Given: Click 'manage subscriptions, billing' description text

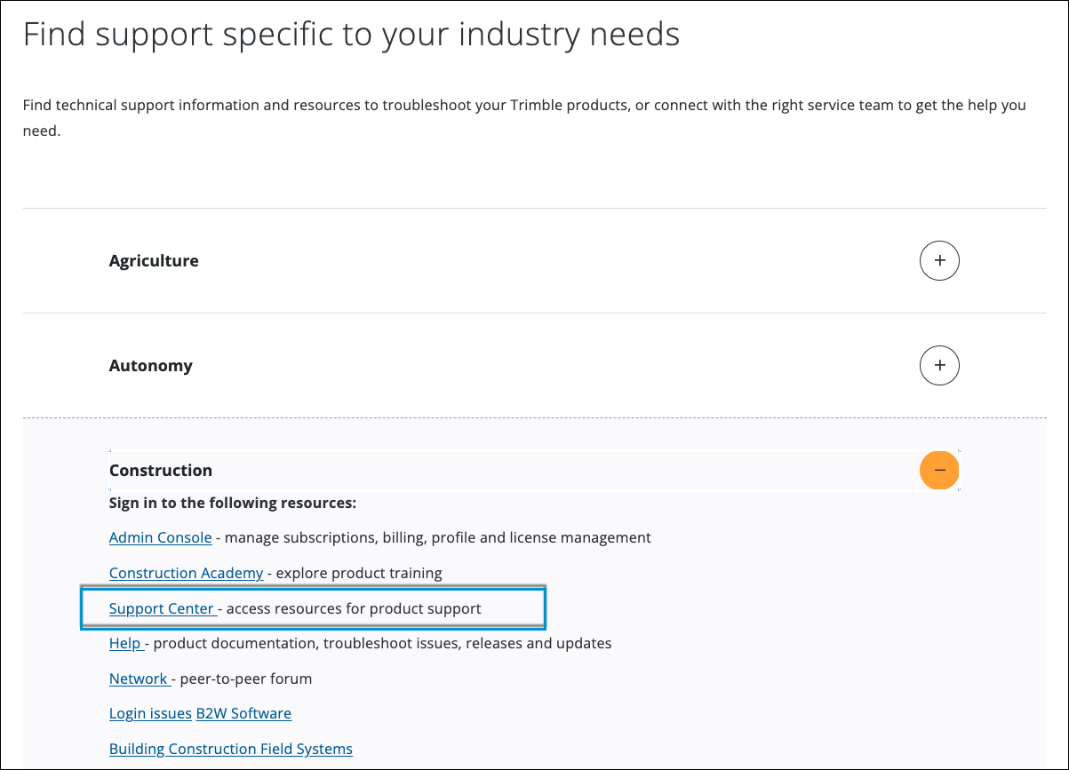Looking at the screenshot, I should pos(438,537).
